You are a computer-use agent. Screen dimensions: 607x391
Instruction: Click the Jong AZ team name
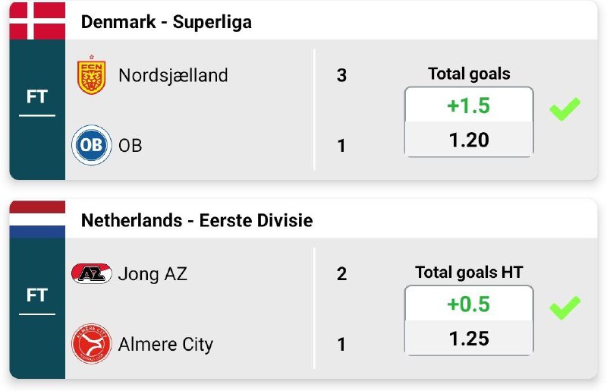coord(153,273)
